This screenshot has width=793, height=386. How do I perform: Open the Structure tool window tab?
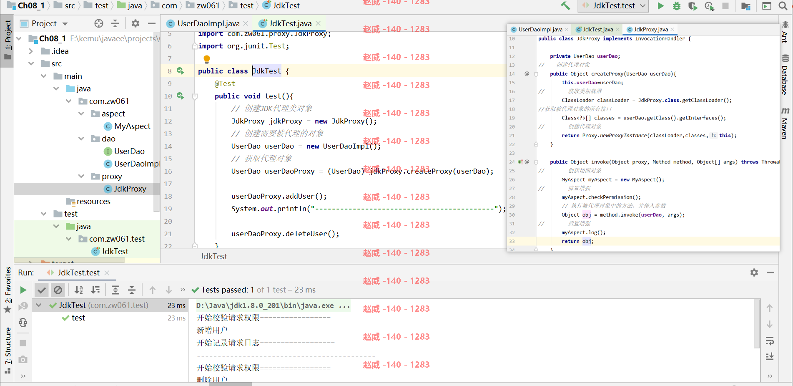(x=8, y=350)
